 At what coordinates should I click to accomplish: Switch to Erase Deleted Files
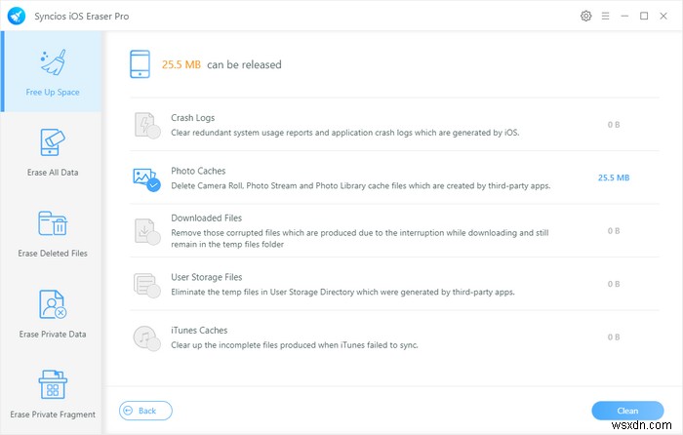click(x=53, y=234)
